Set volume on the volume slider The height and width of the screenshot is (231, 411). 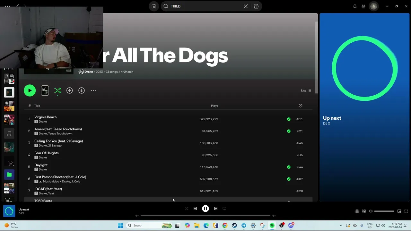384,211
